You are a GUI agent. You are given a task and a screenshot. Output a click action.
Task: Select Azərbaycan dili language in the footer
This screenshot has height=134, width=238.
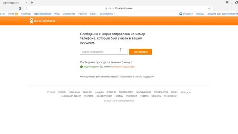(x=144, y=92)
